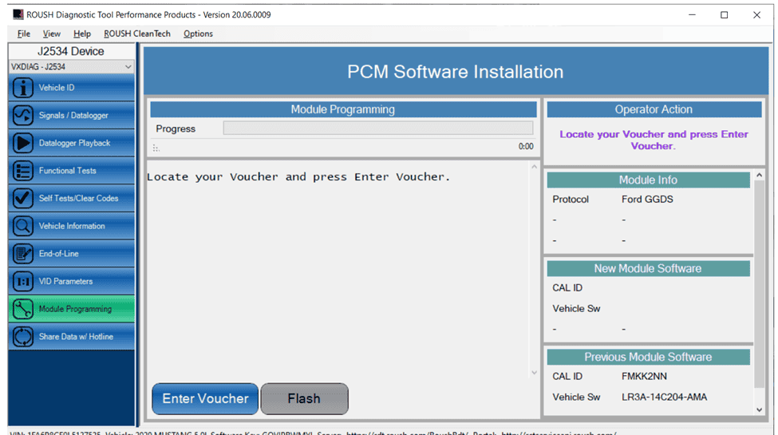Viewport: 778px width, 435px height.
Task: Click the 'Ford GGDS' protocol value
Action: point(647,199)
